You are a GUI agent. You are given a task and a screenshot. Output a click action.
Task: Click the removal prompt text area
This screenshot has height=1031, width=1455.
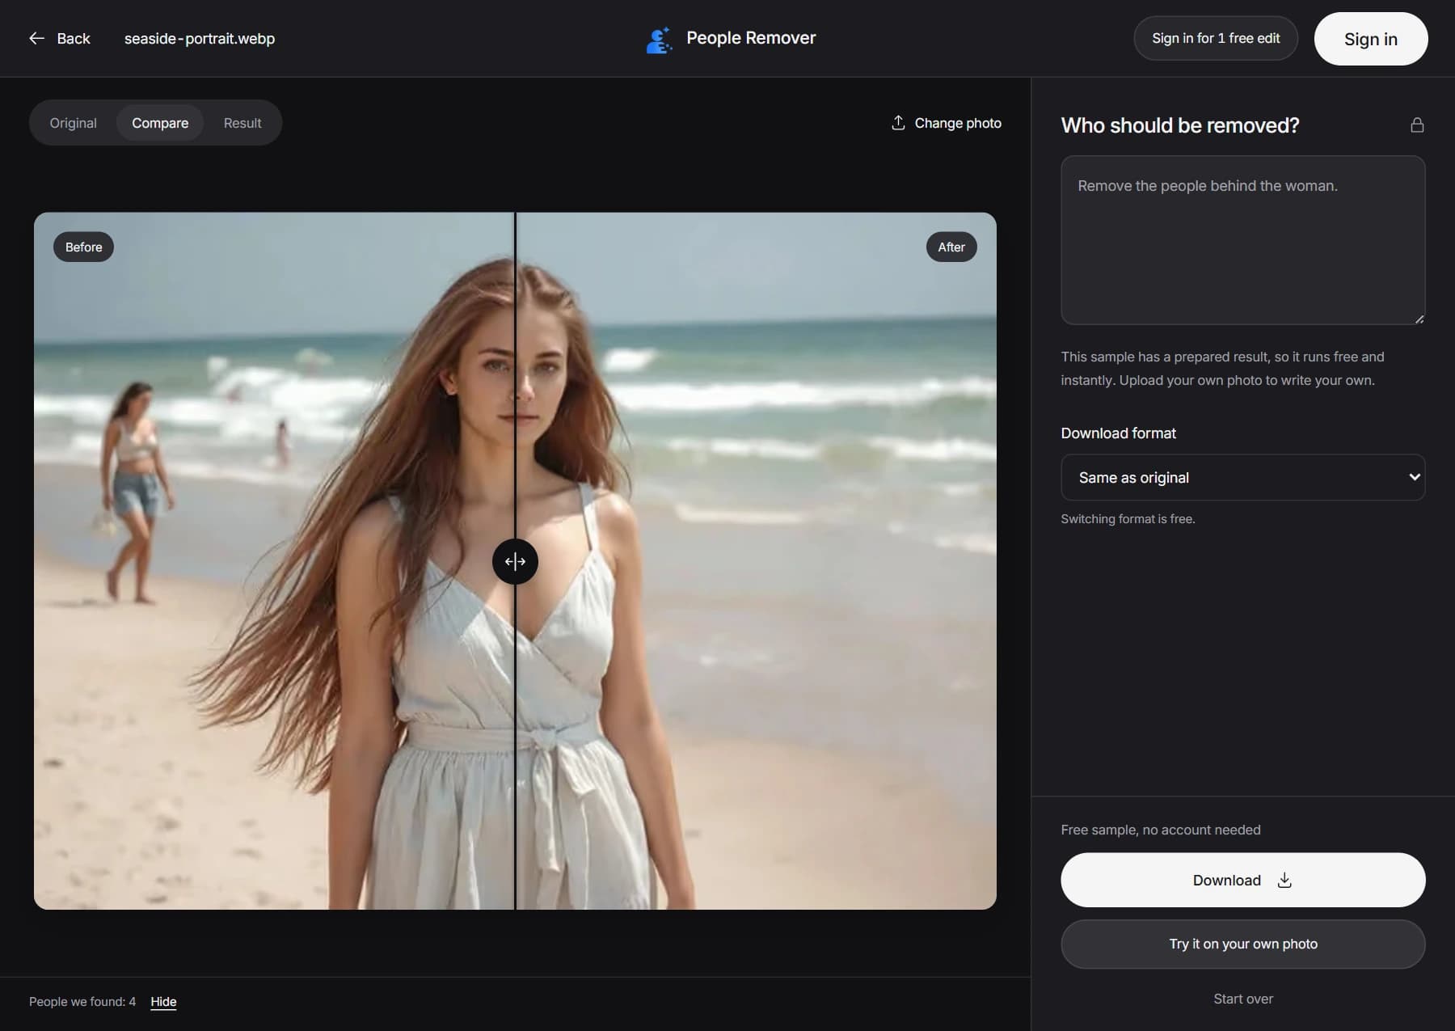[x=1242, y=240]
